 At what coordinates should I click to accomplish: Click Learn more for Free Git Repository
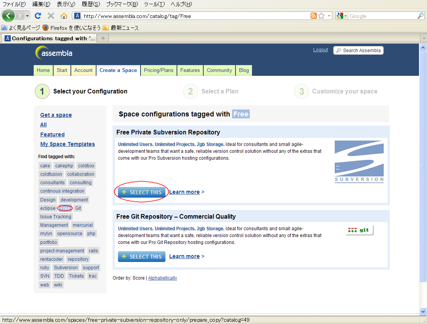(x=185, y=256)
